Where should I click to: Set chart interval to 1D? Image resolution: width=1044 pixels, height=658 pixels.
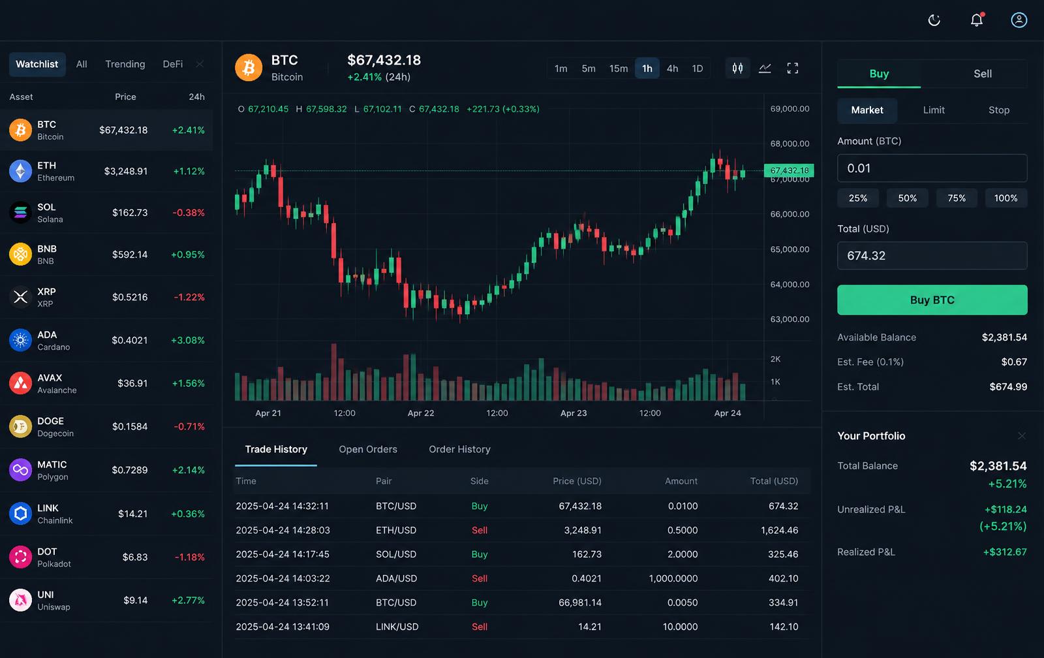698,69
